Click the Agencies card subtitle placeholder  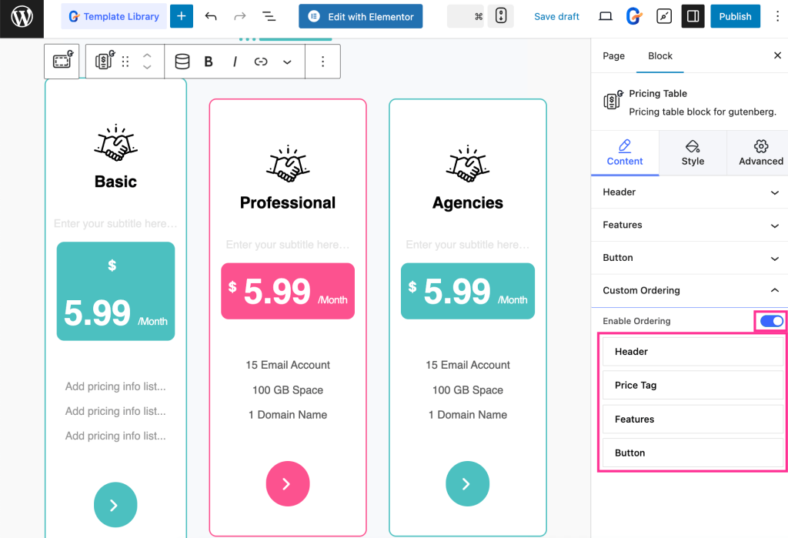click(467, 244)
